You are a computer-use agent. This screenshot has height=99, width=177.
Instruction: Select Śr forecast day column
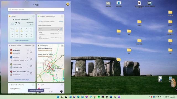click(17, 33)
